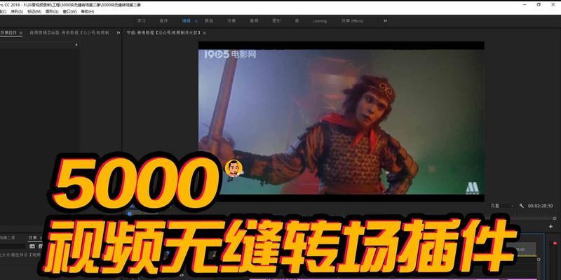This screenshot has width=561, height=280.
Task: Minimize the Premiere Pro window
Action: [525, 5]
